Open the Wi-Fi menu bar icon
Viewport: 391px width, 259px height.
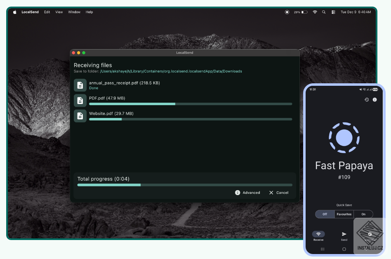point(315,12)
